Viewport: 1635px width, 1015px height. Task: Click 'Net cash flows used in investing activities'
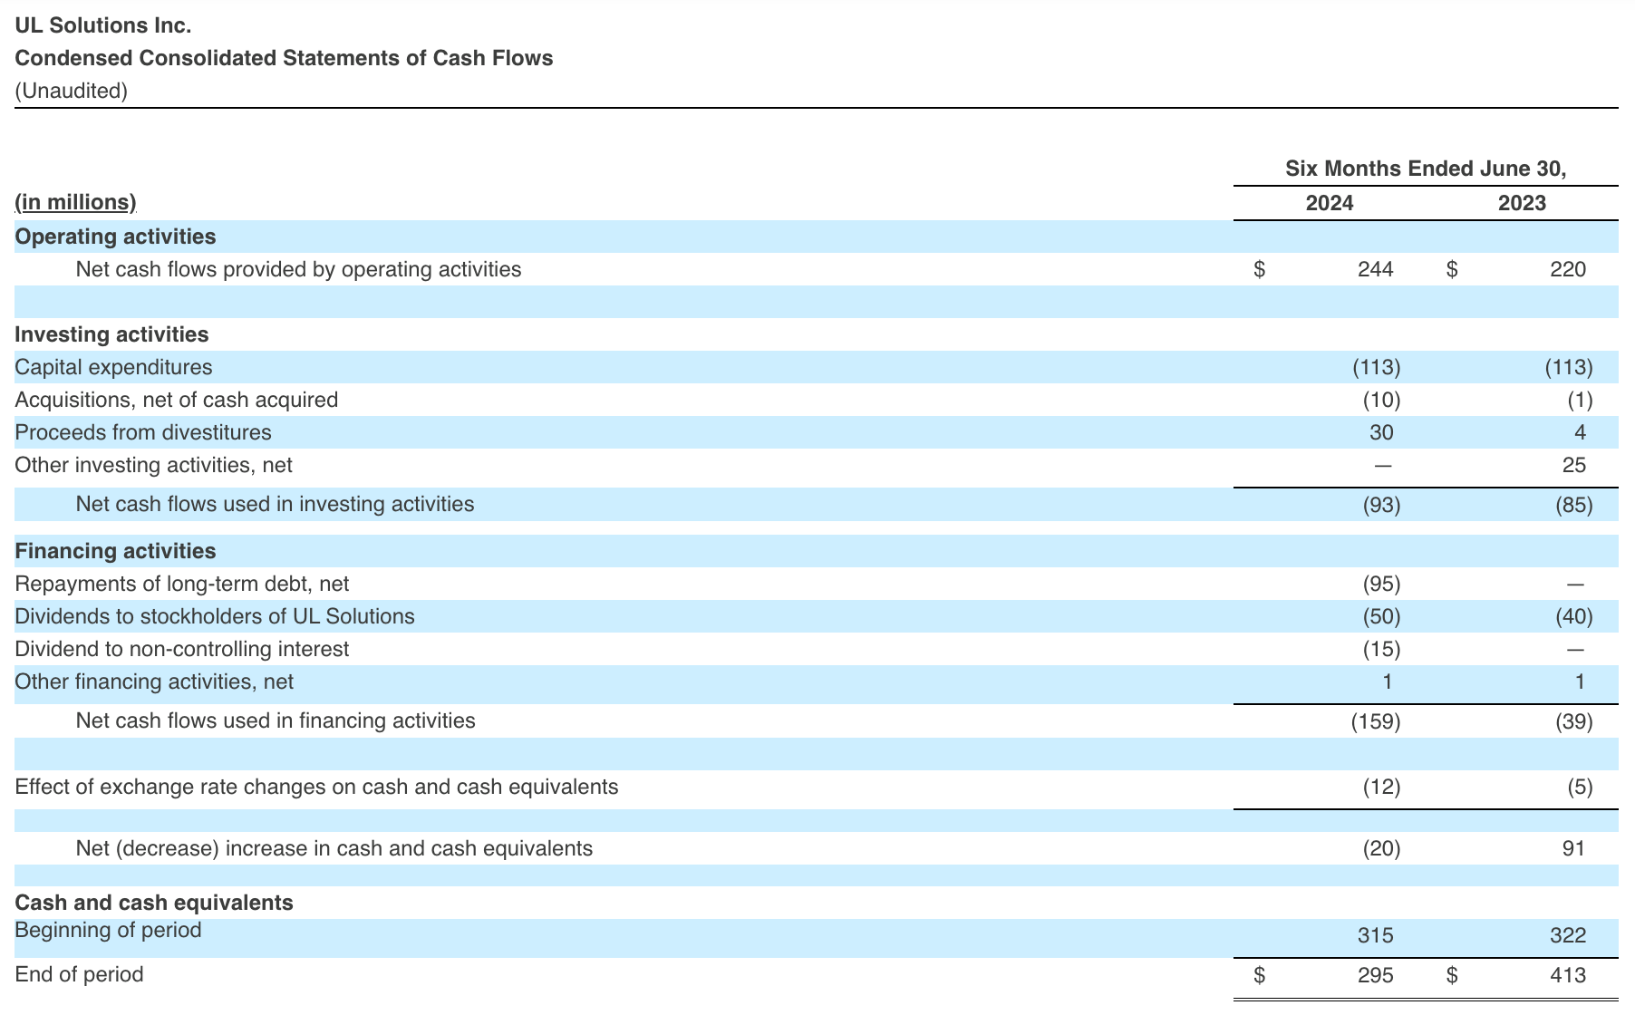[x=275, y=504]
